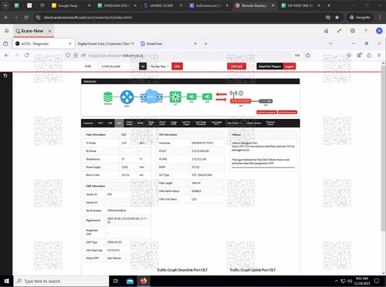The height and width of the screenshot is (287, 386).
Task: Select the highlighted OLT tab
Action: [x=119, y=123]
